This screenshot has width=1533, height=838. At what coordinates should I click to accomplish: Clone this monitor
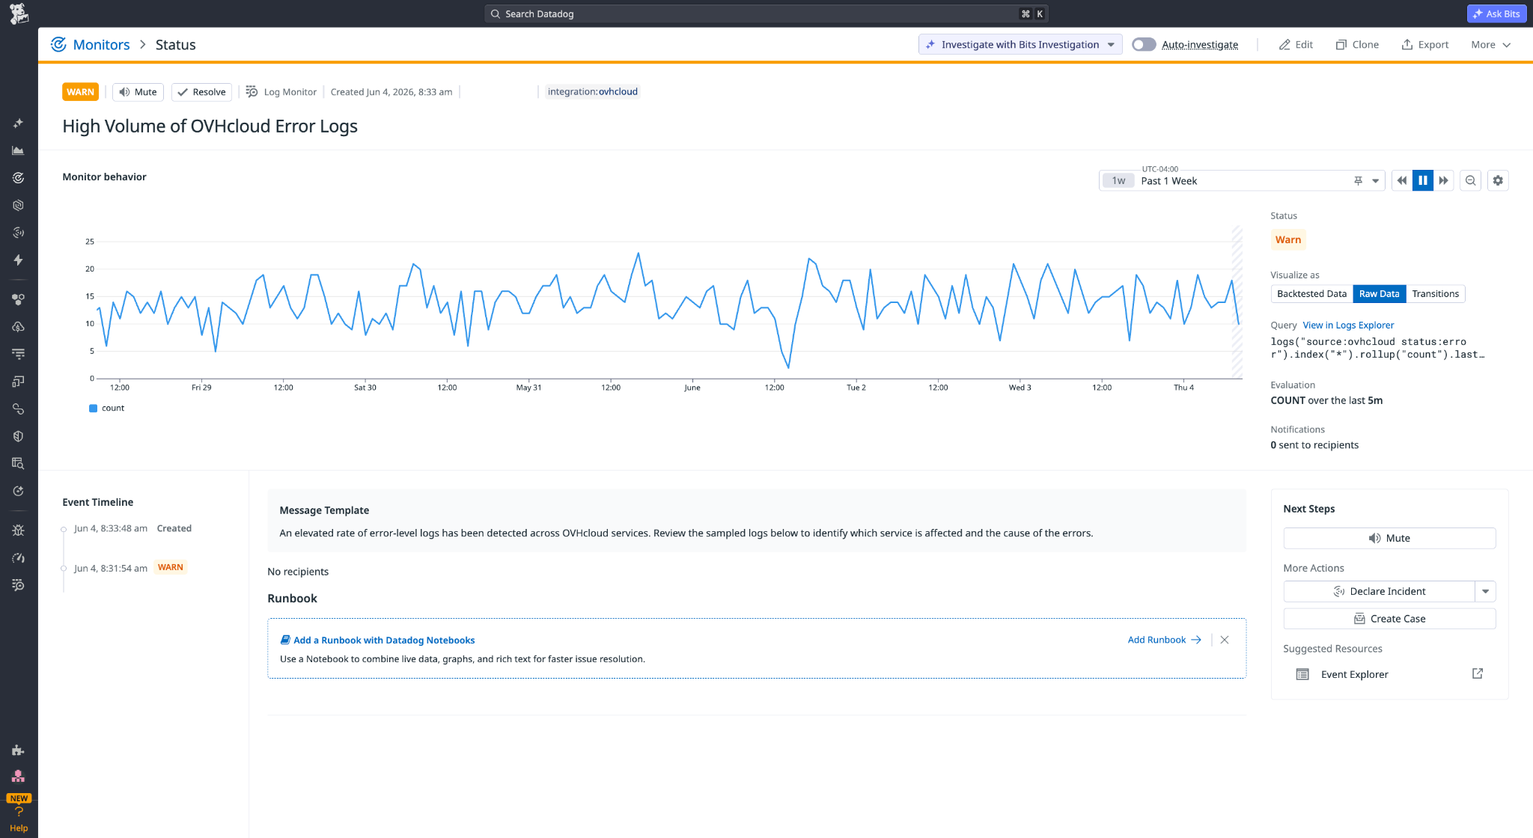pyautogui.click(x=1357, y=45)
